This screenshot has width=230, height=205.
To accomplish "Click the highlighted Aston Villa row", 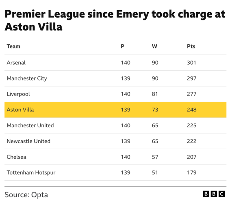I will pos(115,110).
